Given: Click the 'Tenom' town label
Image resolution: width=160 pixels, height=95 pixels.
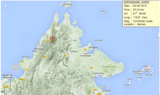Looking at the screenshot, I should 35,70.
